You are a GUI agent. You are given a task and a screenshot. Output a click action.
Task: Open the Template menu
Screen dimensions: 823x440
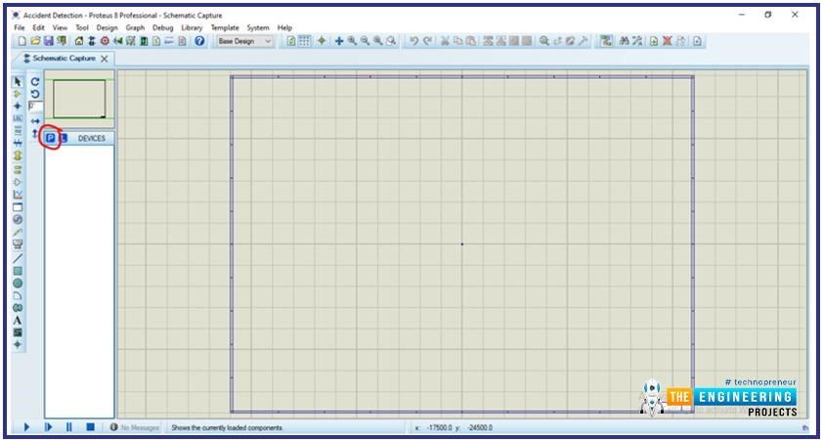(x=225, y=27)
